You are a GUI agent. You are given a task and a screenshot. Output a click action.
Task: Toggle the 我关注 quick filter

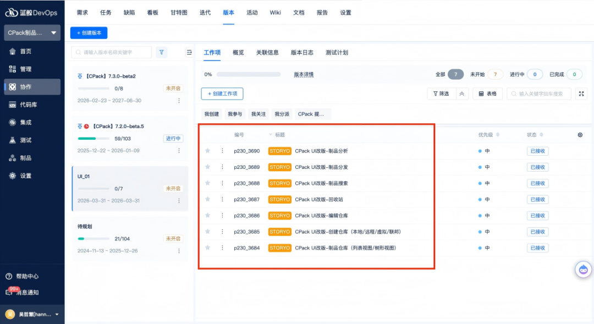(258, 114)
